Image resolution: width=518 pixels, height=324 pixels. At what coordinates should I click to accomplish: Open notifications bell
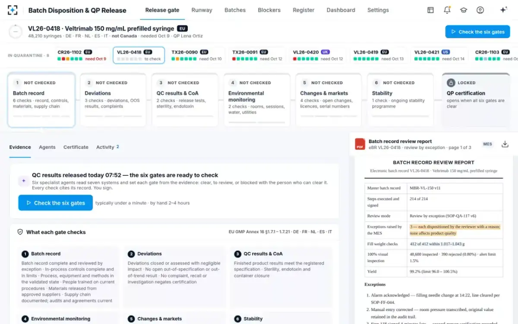447,10
